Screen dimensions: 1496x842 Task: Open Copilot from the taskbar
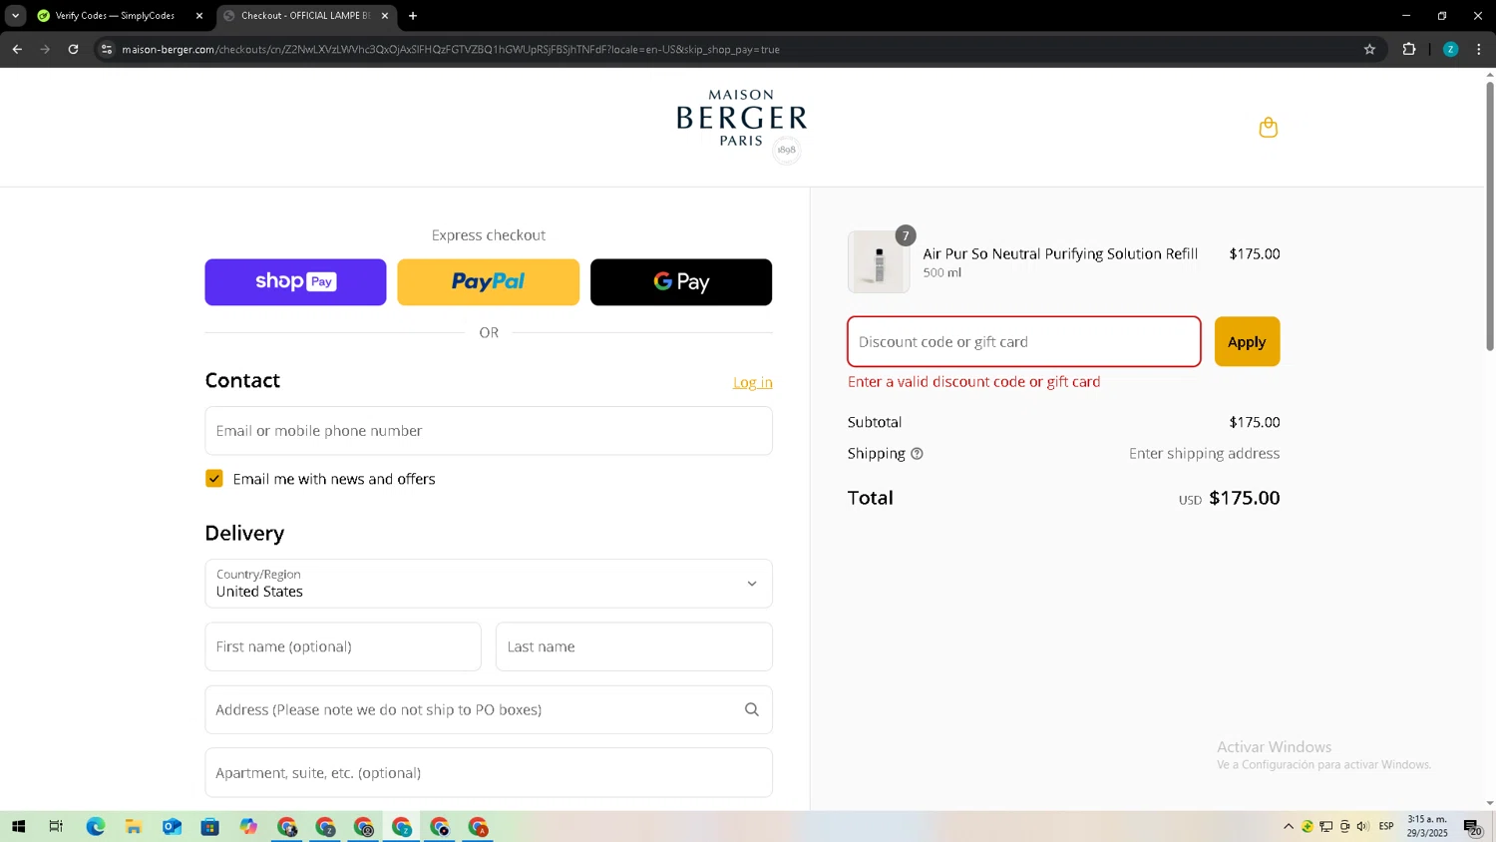point(248,827)
